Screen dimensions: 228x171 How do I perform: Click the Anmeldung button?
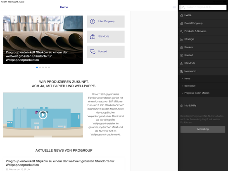203,129
